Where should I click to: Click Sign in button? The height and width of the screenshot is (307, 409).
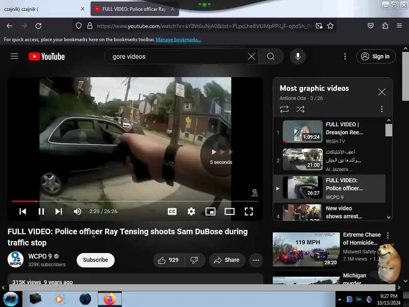[x=375, y=56]
